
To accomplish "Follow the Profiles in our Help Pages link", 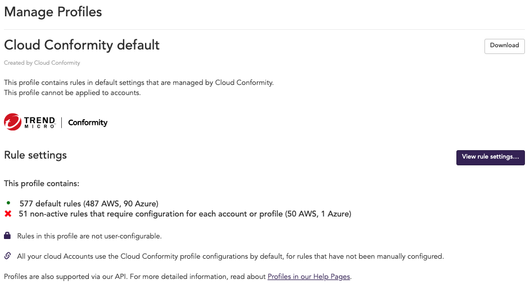I will (x=309, y=277).
